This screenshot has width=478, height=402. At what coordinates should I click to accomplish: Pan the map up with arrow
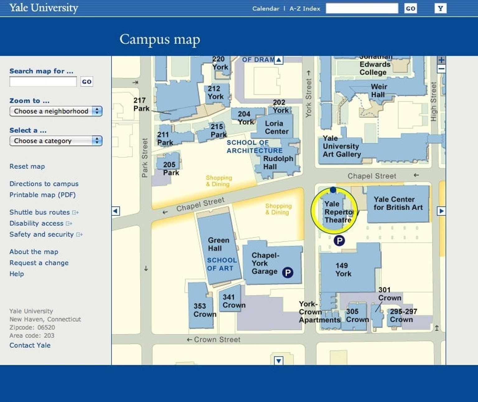(x=279, y=60)
